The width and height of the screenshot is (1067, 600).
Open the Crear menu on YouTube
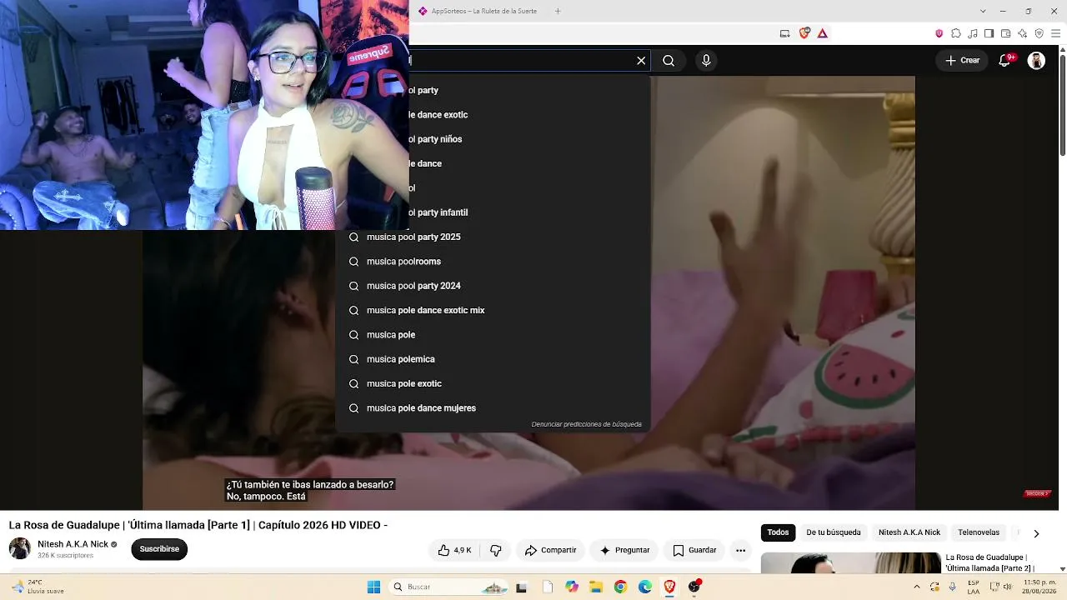point(962,61)
